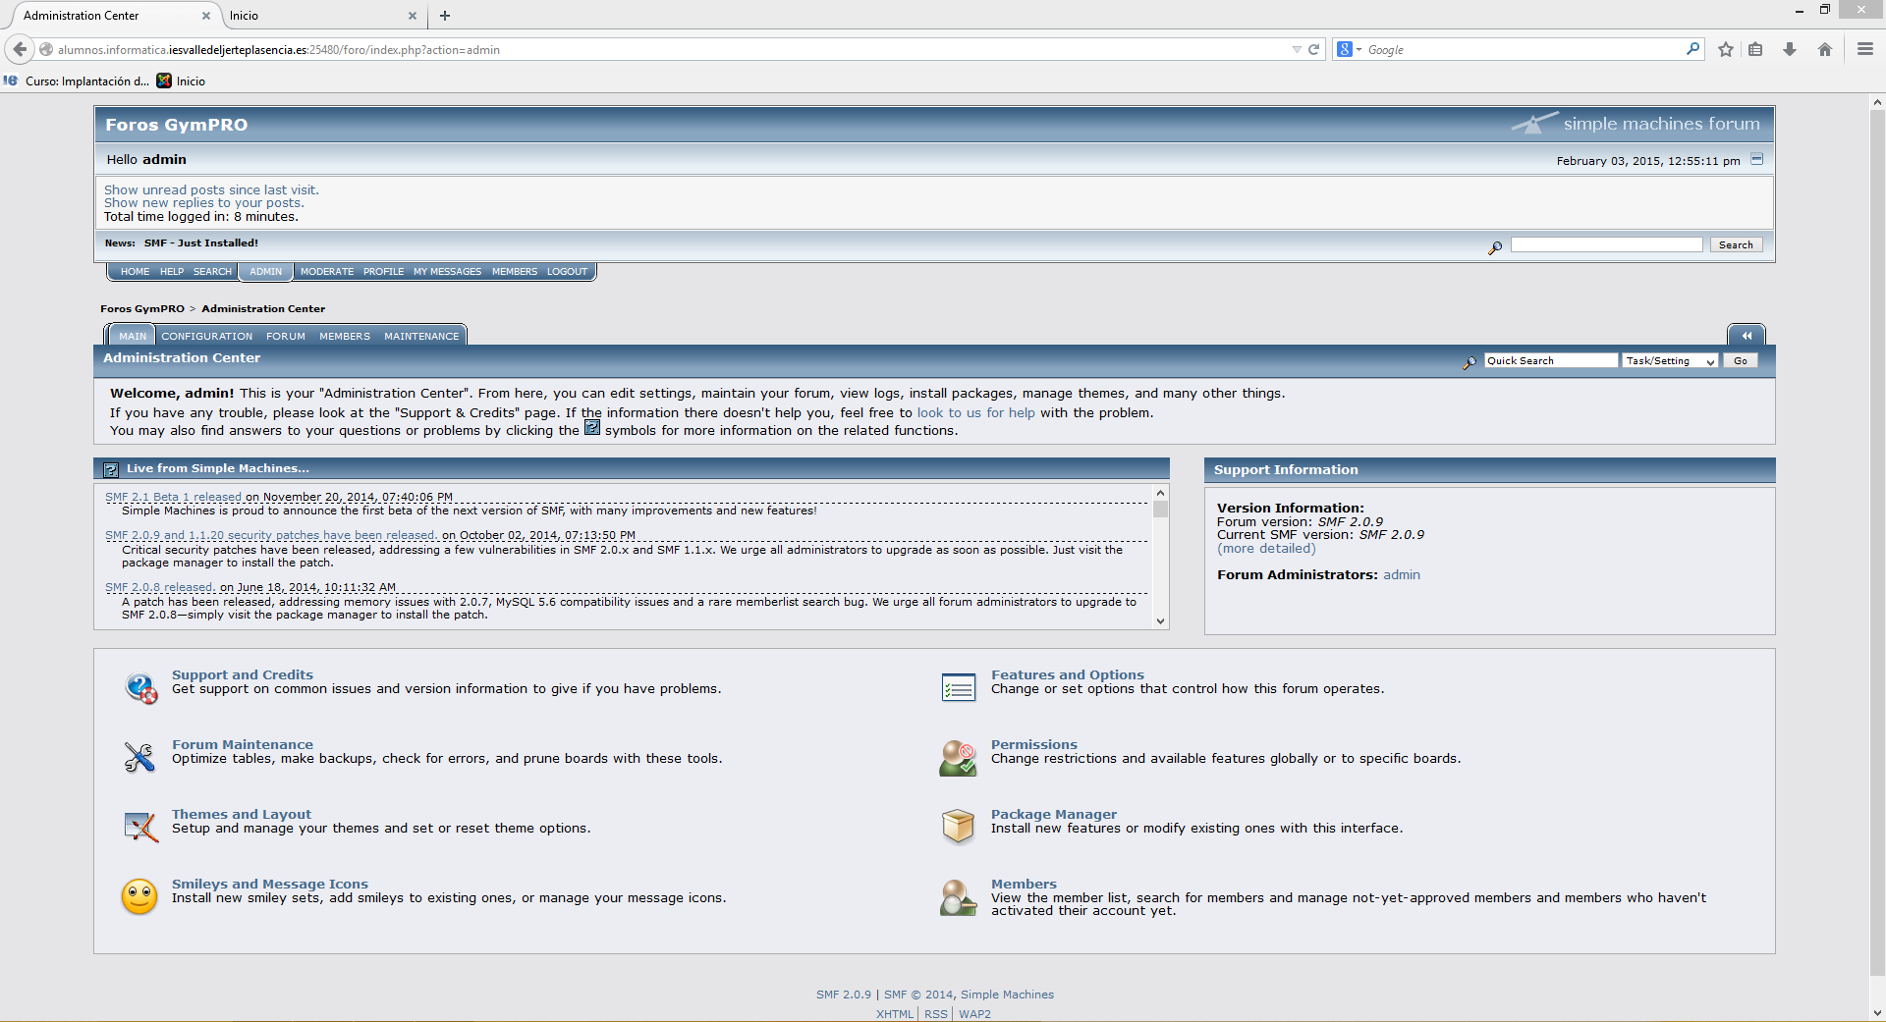Image resolution: width=1886 pixels, height=1022 pixels.
Task: Collapse the forum header with the shrink toggle
Action: coord(1757,159)
